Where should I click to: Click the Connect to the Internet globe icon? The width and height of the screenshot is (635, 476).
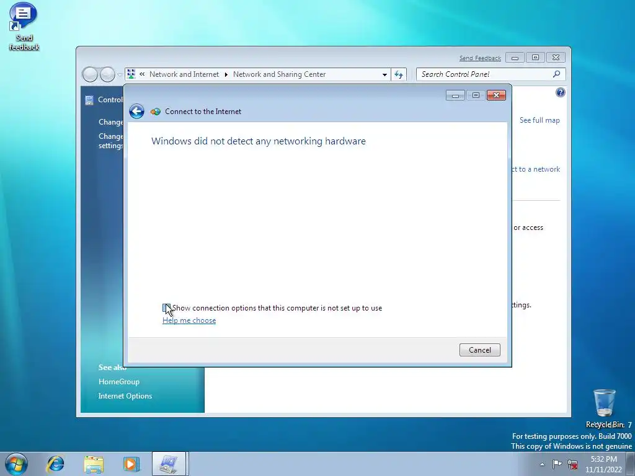pyautogui.click(x=156, y=112)
